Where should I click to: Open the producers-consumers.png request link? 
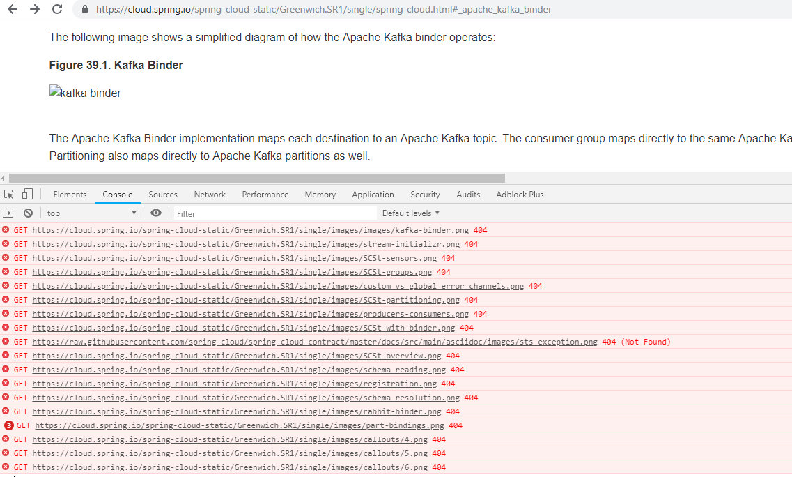coord(251,314)
